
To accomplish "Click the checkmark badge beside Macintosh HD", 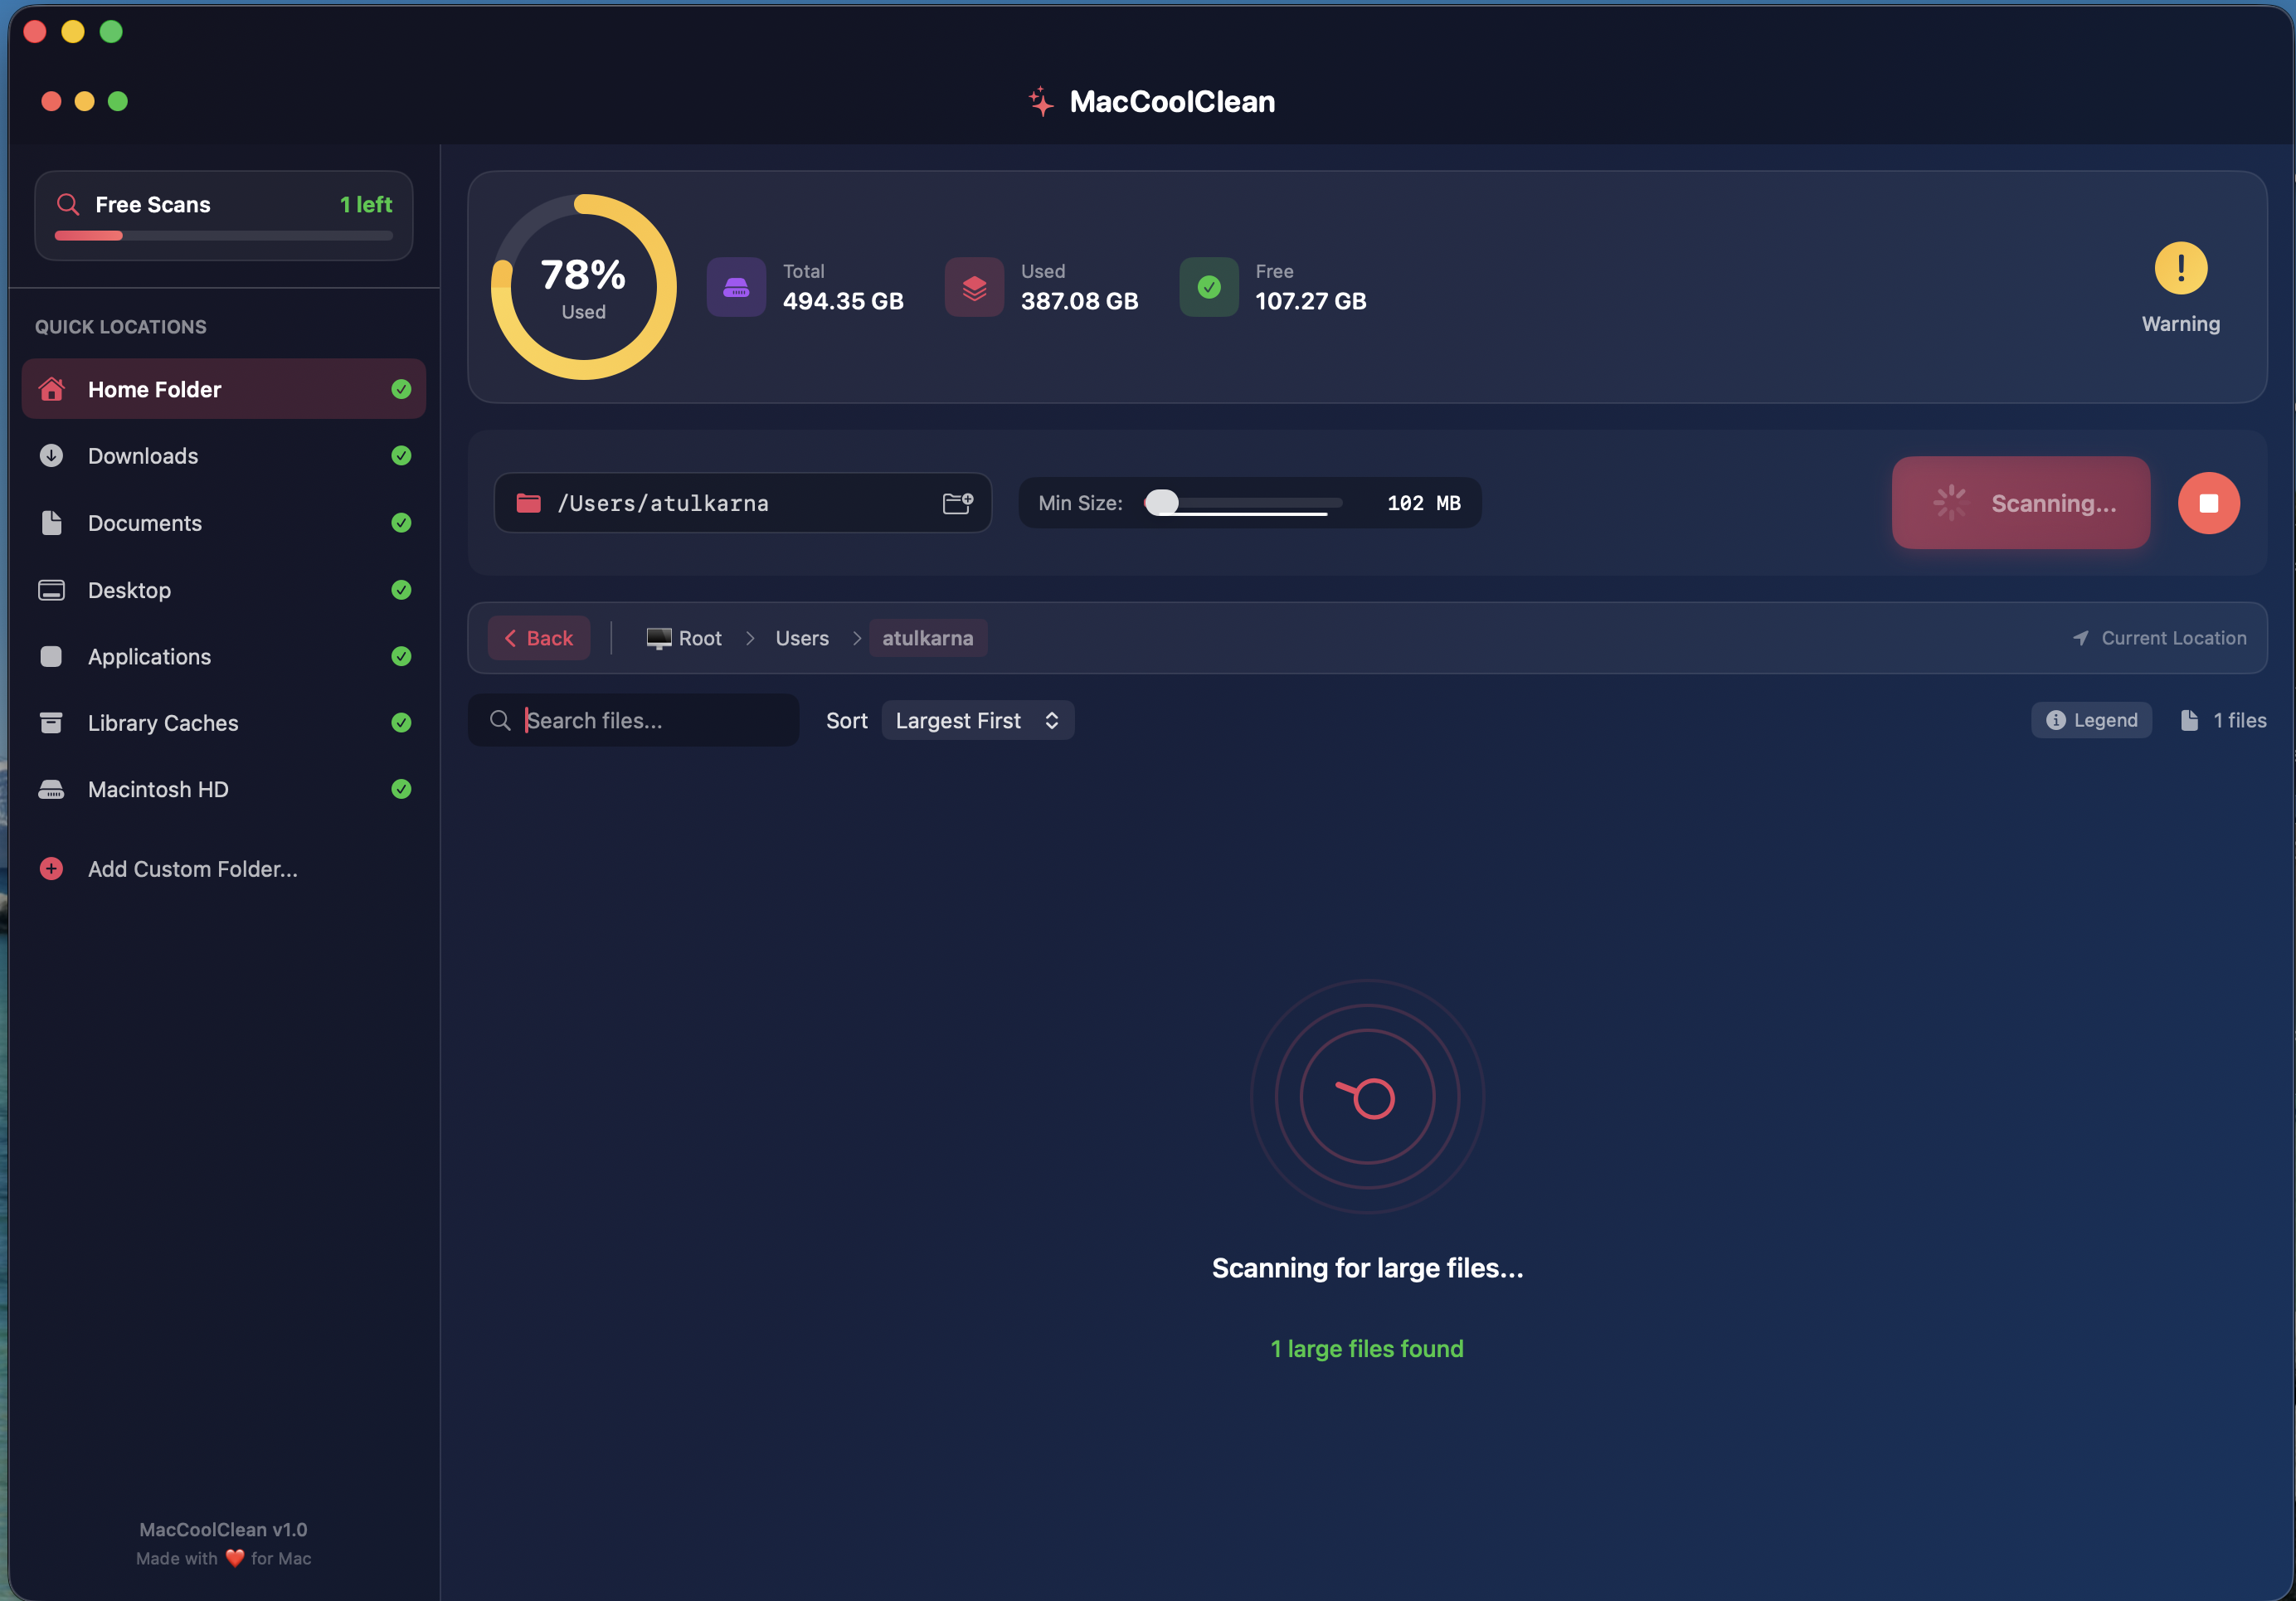I will 401,789.
